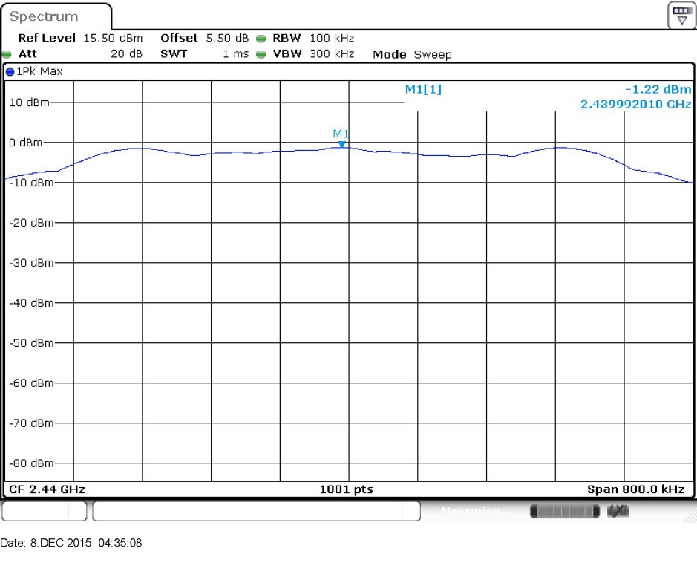Click the M1[1] marker readout label
The image size is (697, 563).
[423, 89]
